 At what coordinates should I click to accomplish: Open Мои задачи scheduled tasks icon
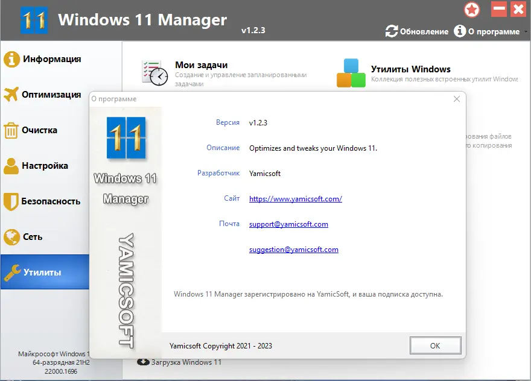[153, 71]
